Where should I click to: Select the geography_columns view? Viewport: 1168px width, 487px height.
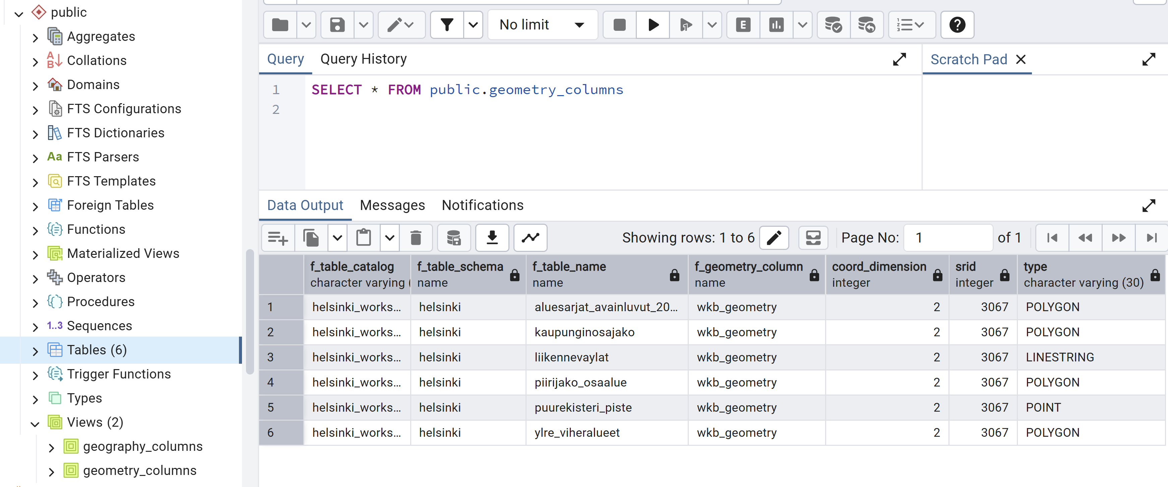pos(142,447)
